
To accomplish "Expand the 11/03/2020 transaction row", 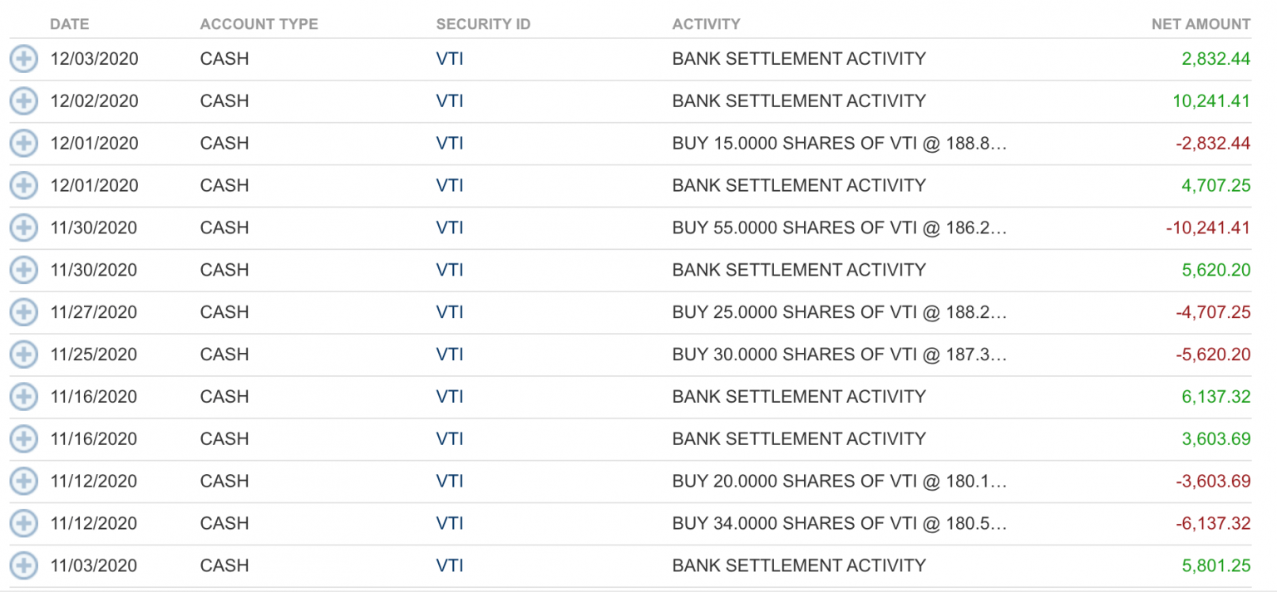I will click(23, 565).
